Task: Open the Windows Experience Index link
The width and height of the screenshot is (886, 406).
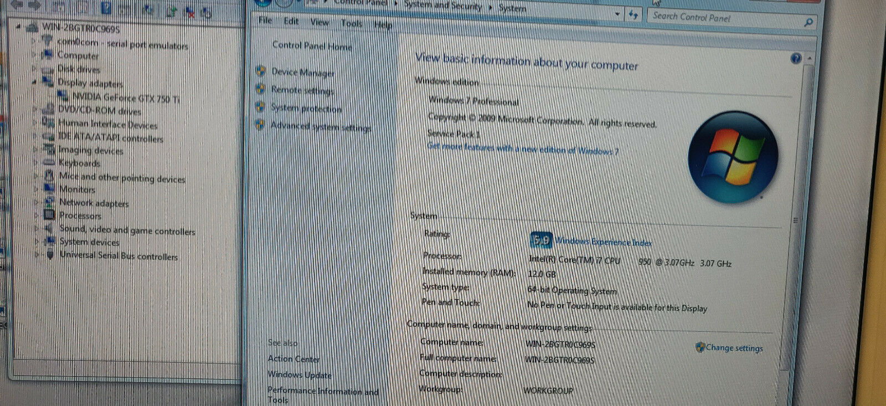Action: point(603,241)
